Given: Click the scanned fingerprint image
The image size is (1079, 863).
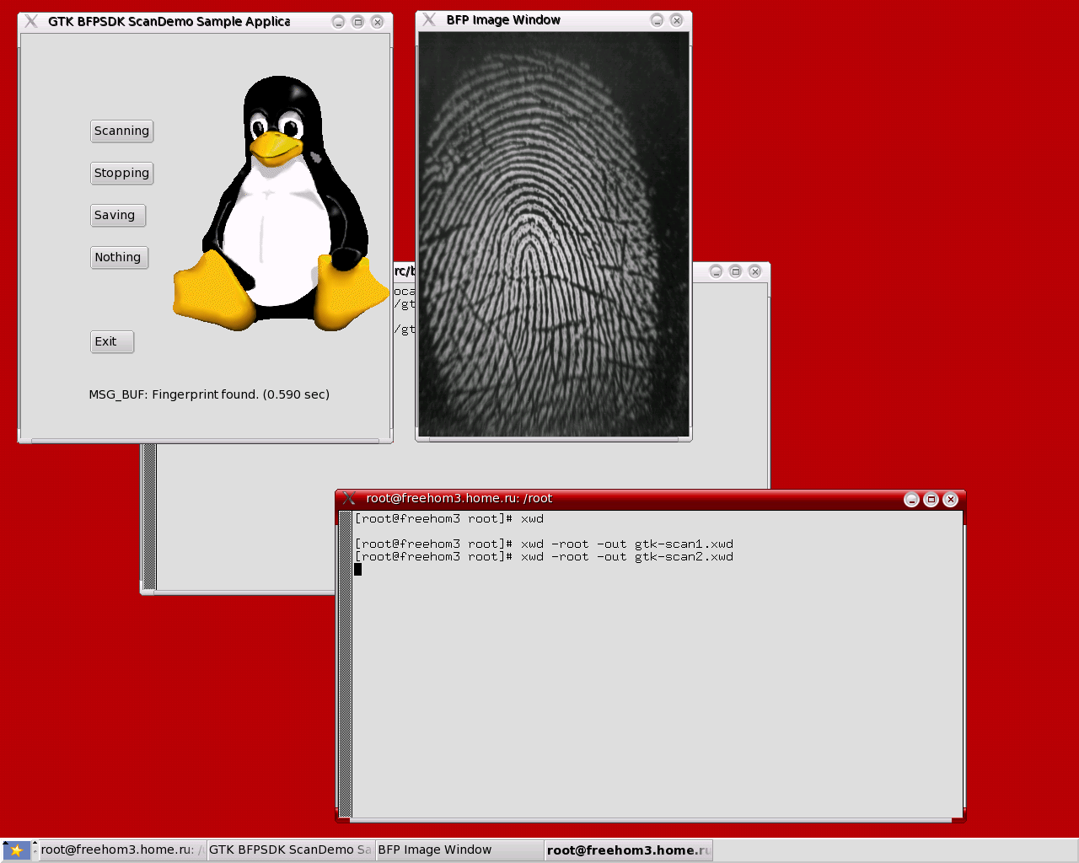Looking at the screenshot, I should tap(553, 234).
